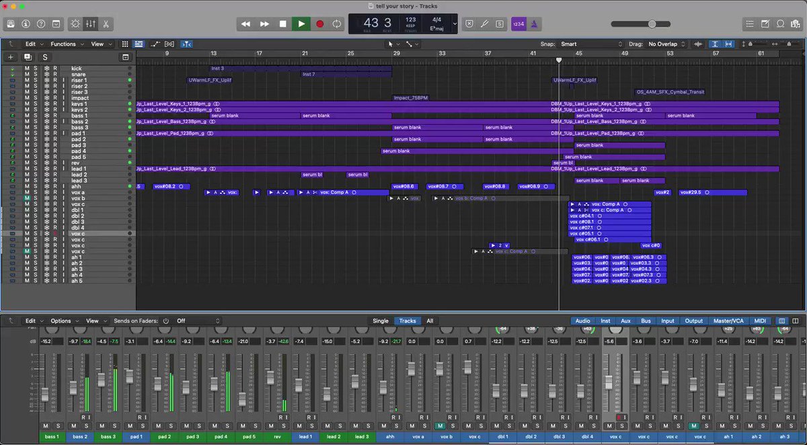
Task: Open Mixer Options menu
Action: pyautogui.click(x=63, y=321)
